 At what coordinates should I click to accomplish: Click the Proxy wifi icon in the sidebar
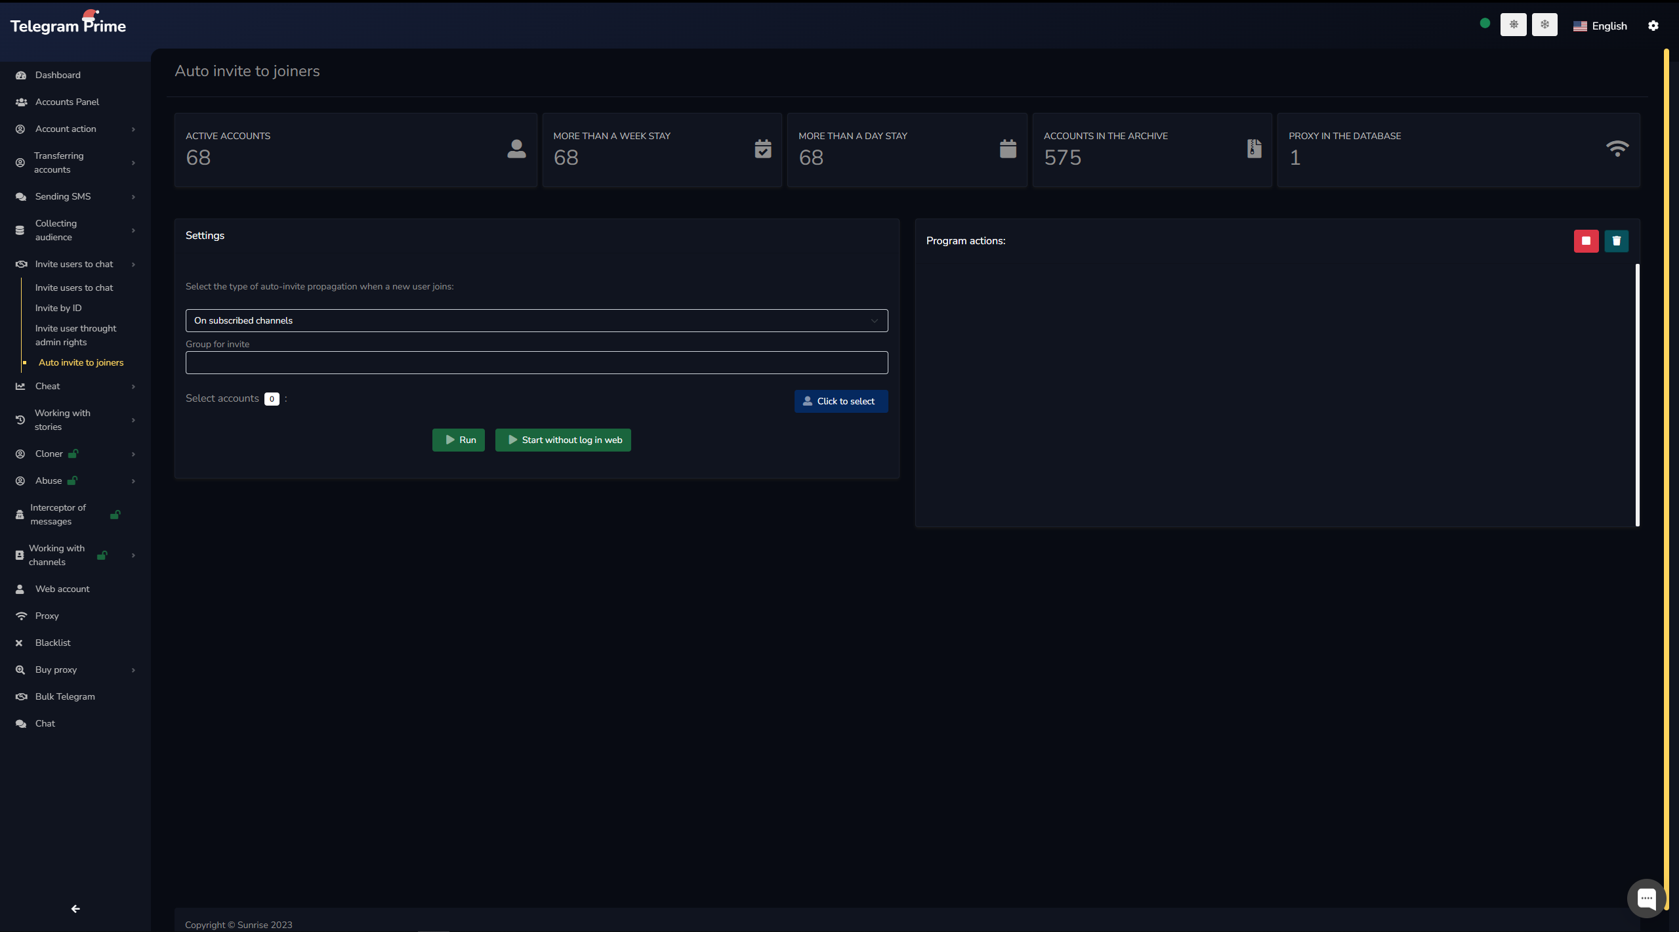21,616
